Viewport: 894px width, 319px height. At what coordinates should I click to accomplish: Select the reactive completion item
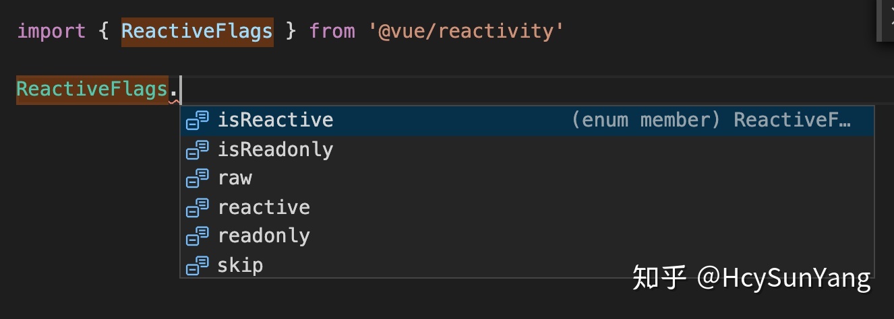pos(527,207)
